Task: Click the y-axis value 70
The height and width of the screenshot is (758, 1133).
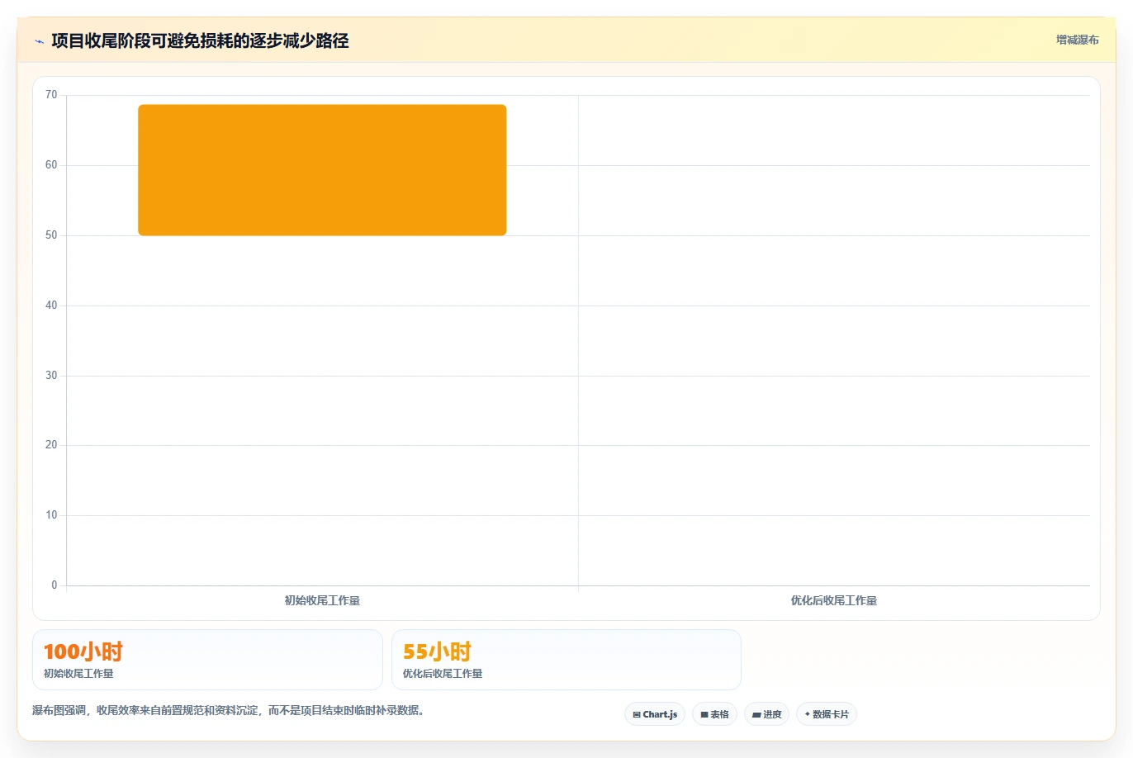Action: [x=51, y=95]
